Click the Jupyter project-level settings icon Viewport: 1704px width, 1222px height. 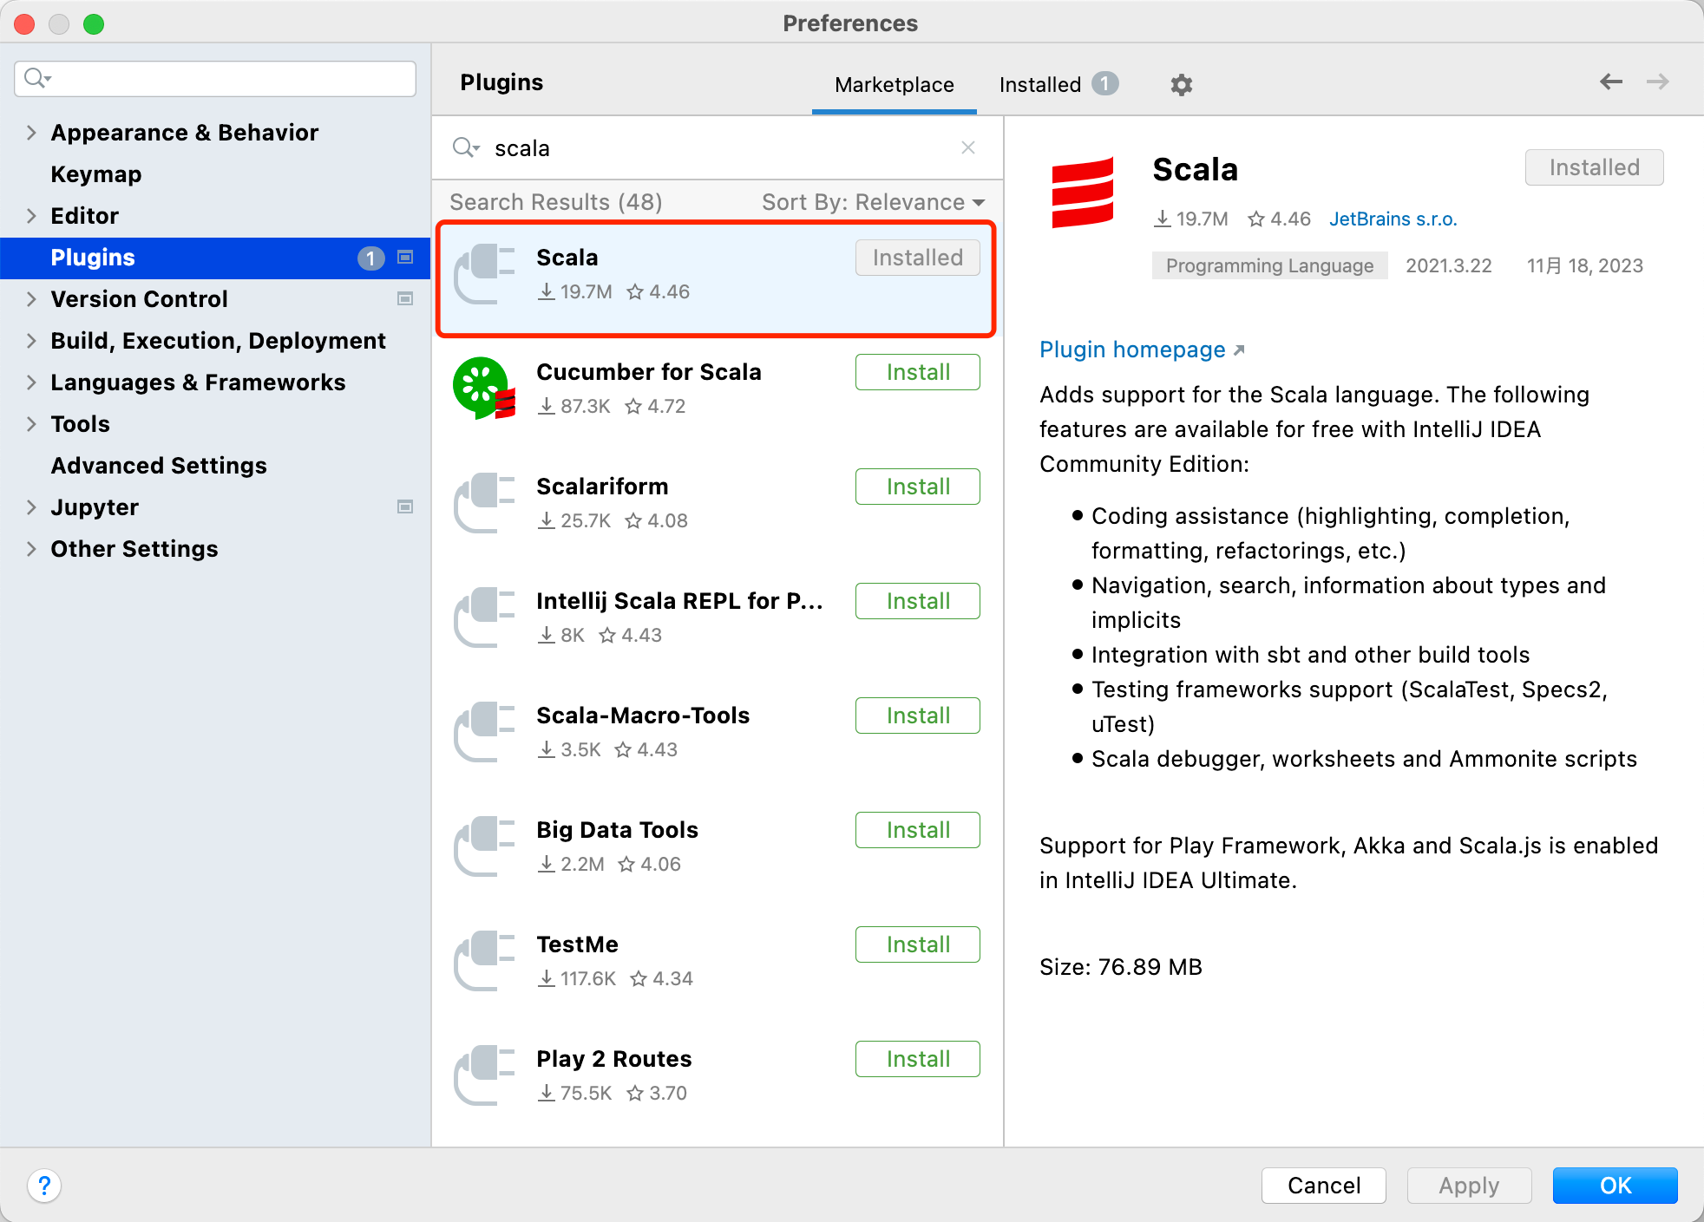point(405,507)
